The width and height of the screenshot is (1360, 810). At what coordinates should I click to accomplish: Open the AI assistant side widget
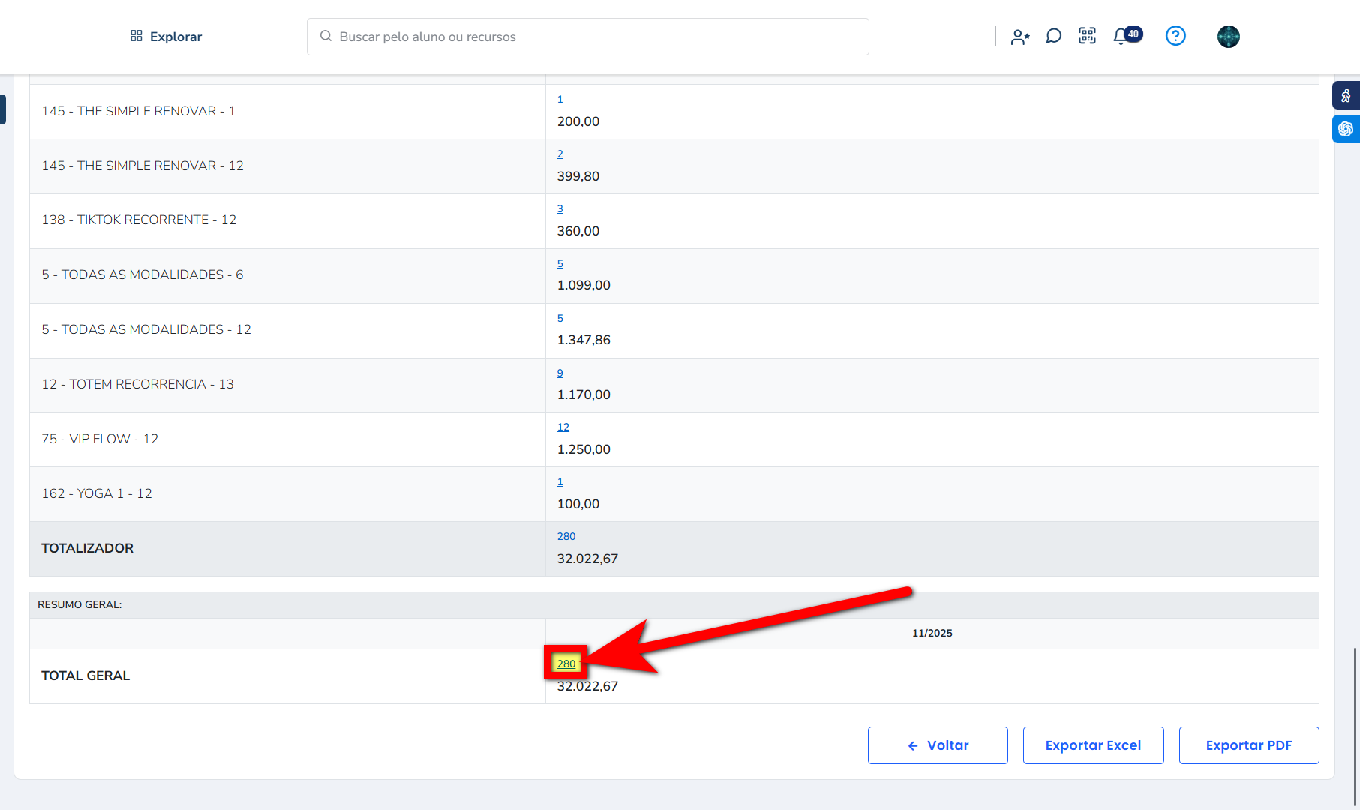pyautogui.click(x=1346, y=129)
